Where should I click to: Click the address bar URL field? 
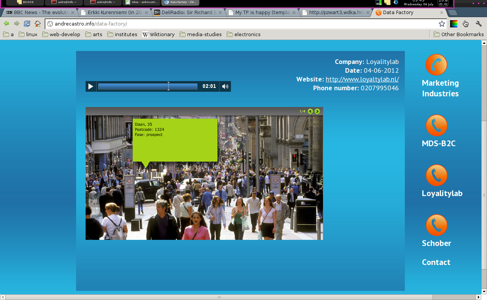[x=245, y=24]
